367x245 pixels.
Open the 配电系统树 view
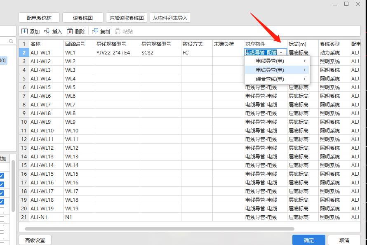(39, 18)
